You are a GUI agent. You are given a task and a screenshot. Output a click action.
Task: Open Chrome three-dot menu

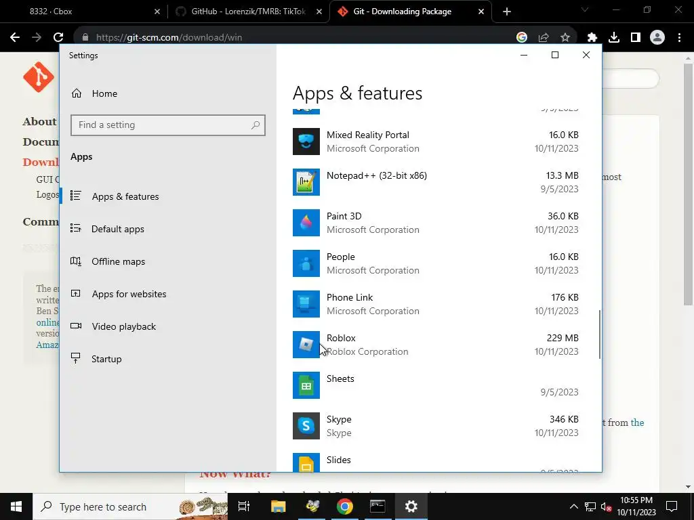pos(679,38)
